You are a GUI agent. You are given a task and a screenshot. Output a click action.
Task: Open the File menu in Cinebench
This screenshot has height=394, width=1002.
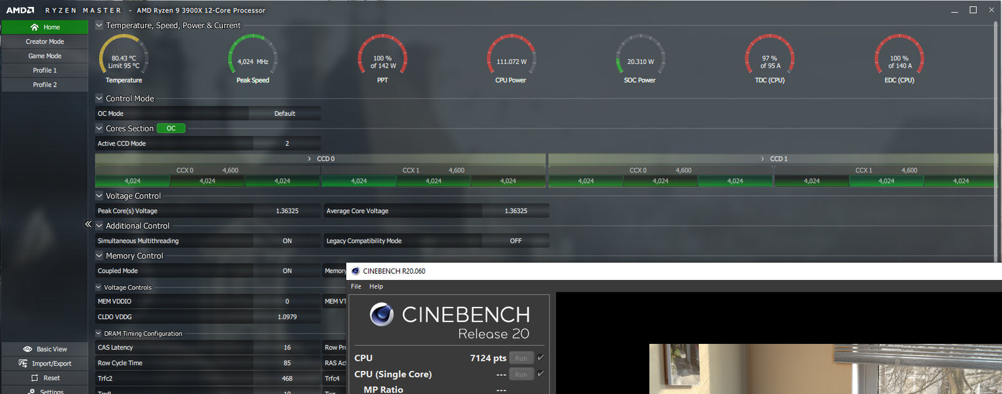356,286
